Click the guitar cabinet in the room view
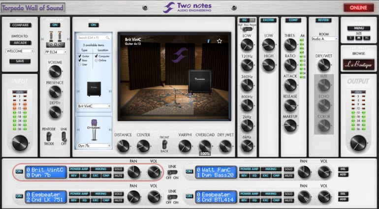 coord(200,79)
